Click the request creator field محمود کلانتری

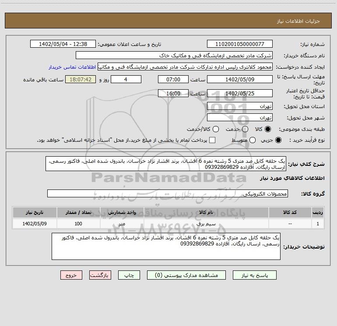coord(185,67)
